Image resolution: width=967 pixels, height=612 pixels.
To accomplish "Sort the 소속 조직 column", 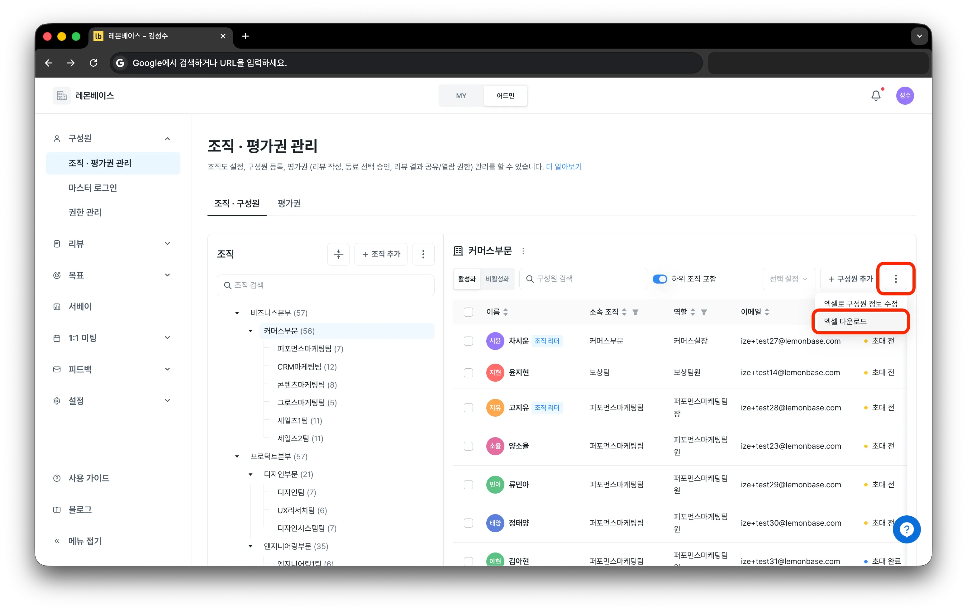I will point(624,312).
